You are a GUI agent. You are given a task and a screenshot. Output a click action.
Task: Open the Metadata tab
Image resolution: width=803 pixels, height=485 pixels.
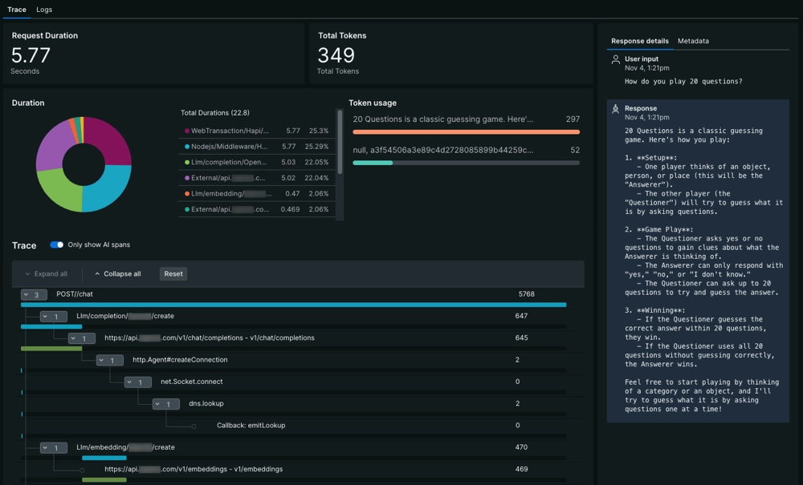(x=693, y=41)
